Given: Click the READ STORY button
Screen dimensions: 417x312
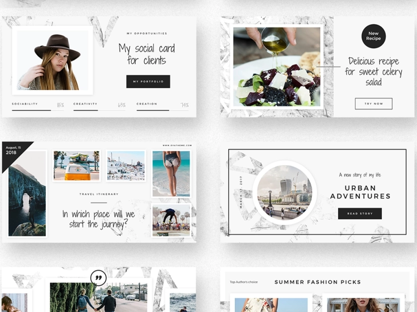Looking at the screenshot, I should pyautogui.click(x=360, y=213).
